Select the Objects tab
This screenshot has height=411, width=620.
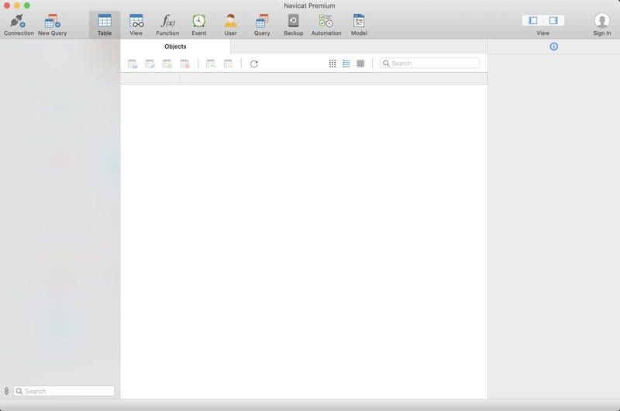[x=175, y=47]
